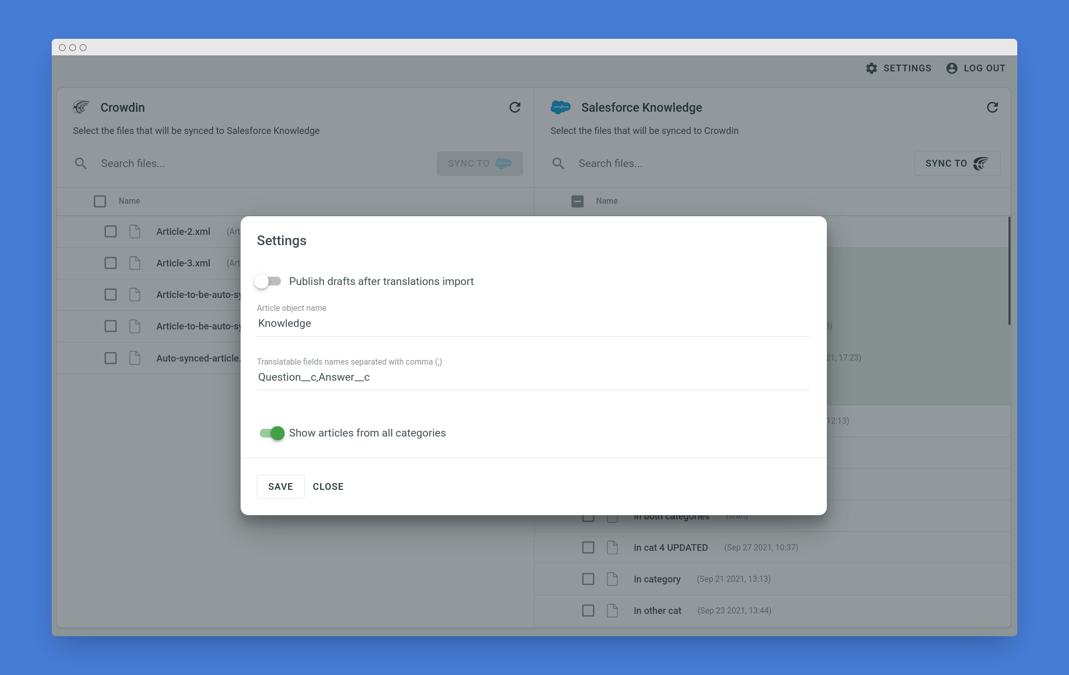
Task: Click the Sync to Crowdin button
Action: 957,163
